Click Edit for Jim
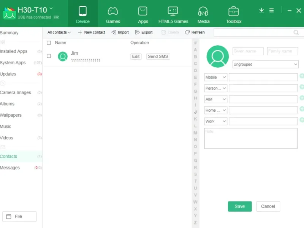 pos(136,56)
